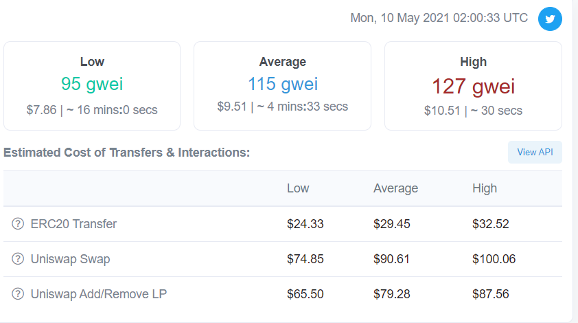Open the ERC20 Transfer help icon

point(18,224)
